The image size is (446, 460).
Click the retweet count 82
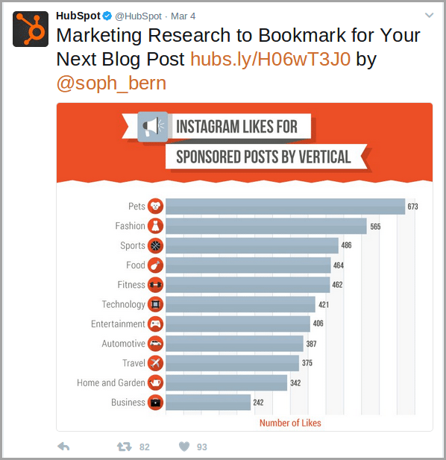tap(145, 447)
